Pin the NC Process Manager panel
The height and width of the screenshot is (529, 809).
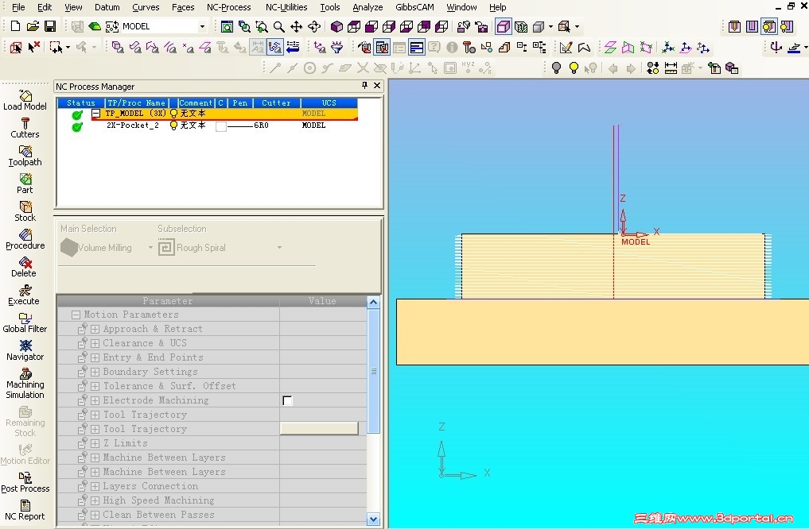click(x=365, y=86)
